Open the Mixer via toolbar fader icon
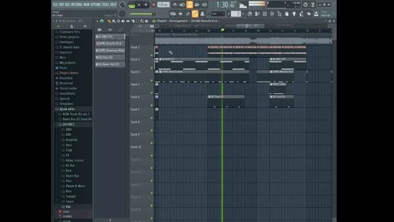394x222 pixels. click(x=272, y=14)
